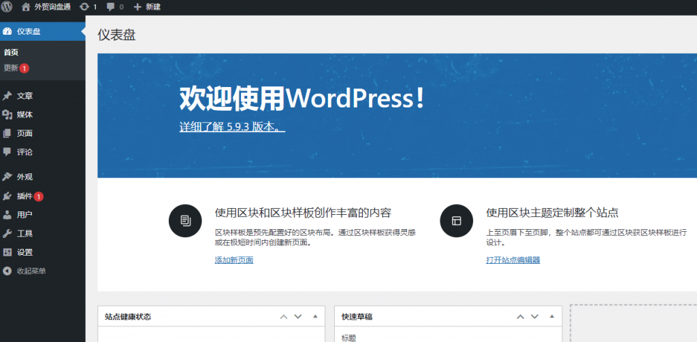
Task: Click the update count 1 in admin bar
Action: click(x=95, y=7)
